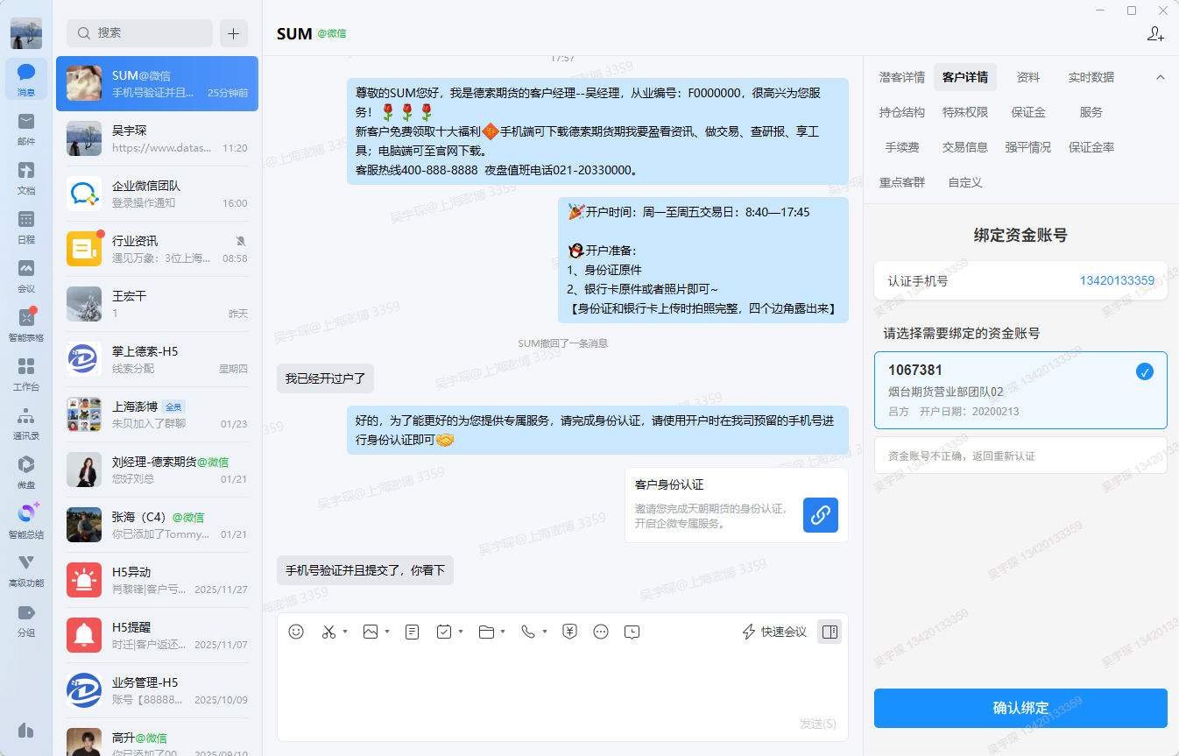Start a call with the phone icon
The height and width of the screenshot is (756, 1179).
pyautogui.click(x=528, y=632)
